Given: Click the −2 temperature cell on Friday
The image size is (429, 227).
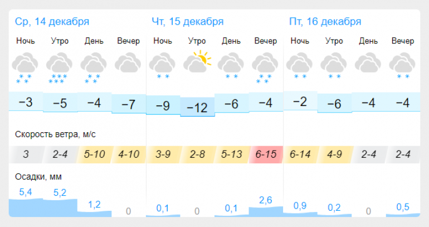Looking at the screenshot, I should tap(300, 101).
